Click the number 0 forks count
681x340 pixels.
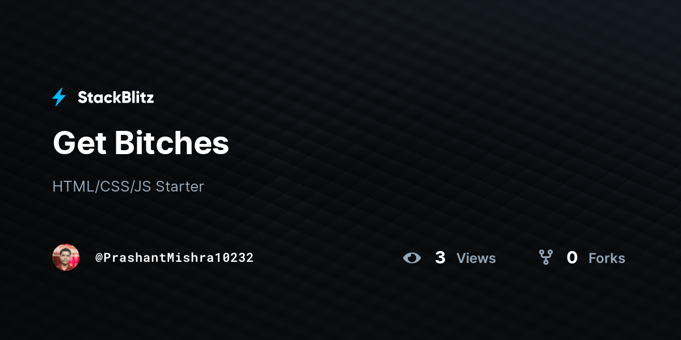[x=572, y=258]
